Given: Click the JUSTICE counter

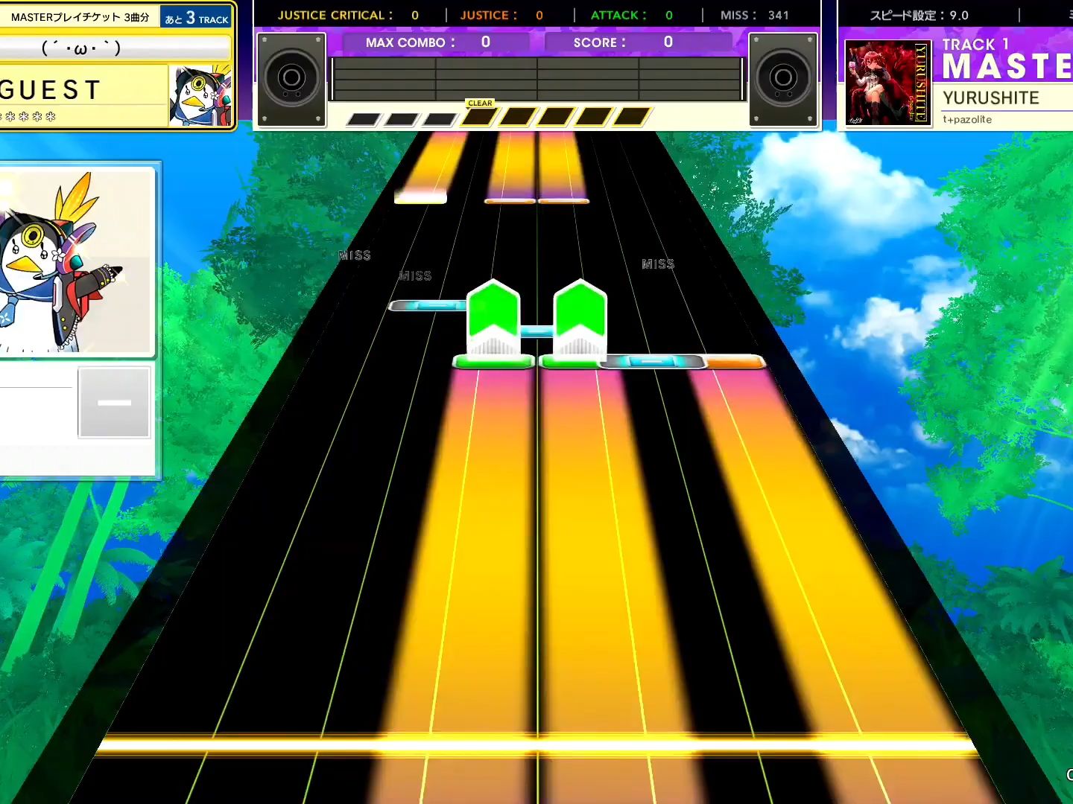Looking at the screenshot, I should pos(501,15).
